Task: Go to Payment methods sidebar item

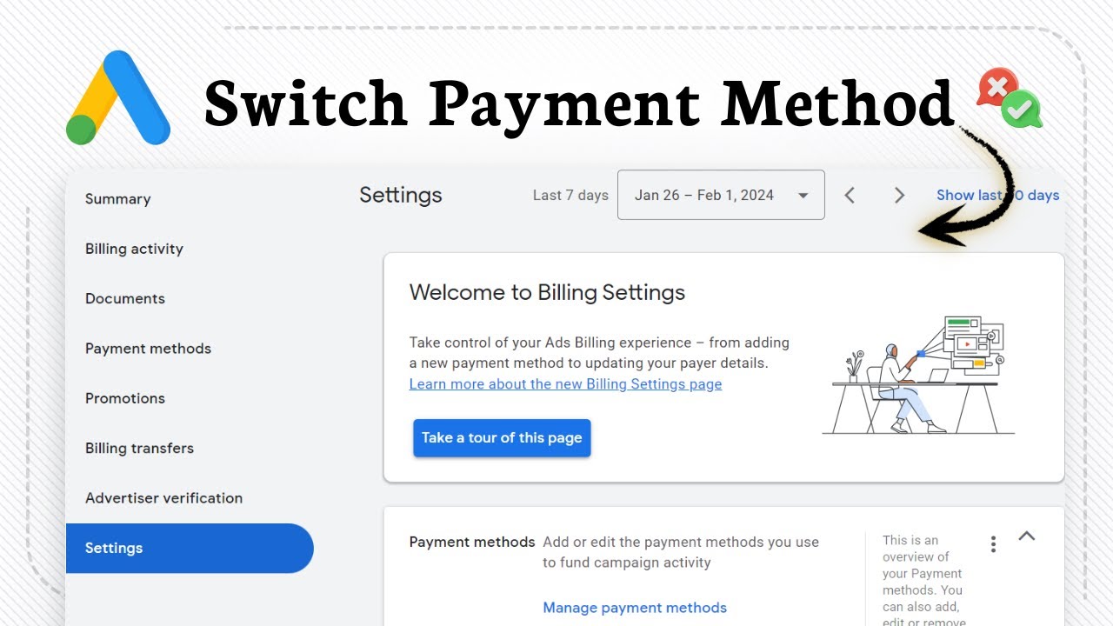Action: [148, 349]
